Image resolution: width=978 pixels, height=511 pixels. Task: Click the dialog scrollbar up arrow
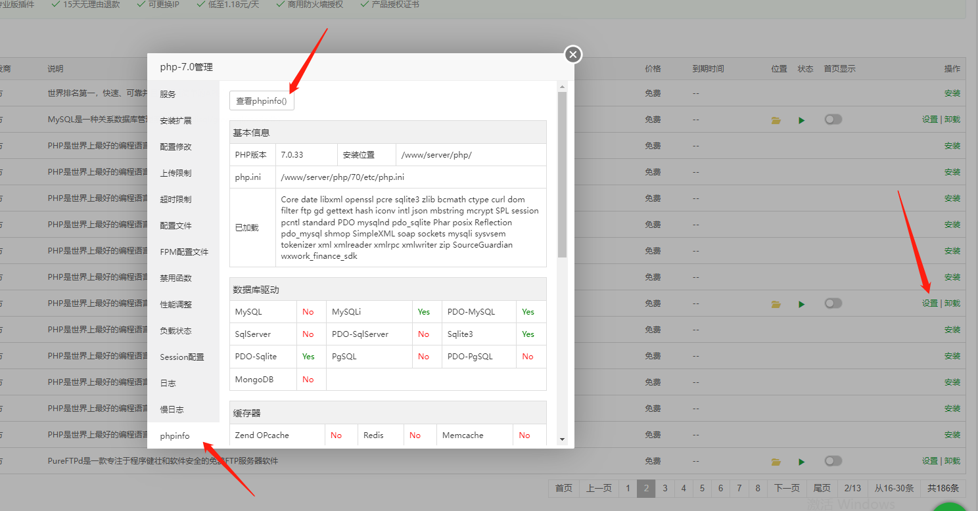[x=562, y=86]
